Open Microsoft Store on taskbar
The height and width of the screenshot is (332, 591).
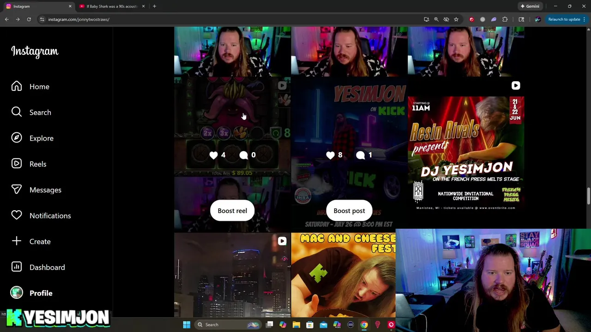coord(310,325)
